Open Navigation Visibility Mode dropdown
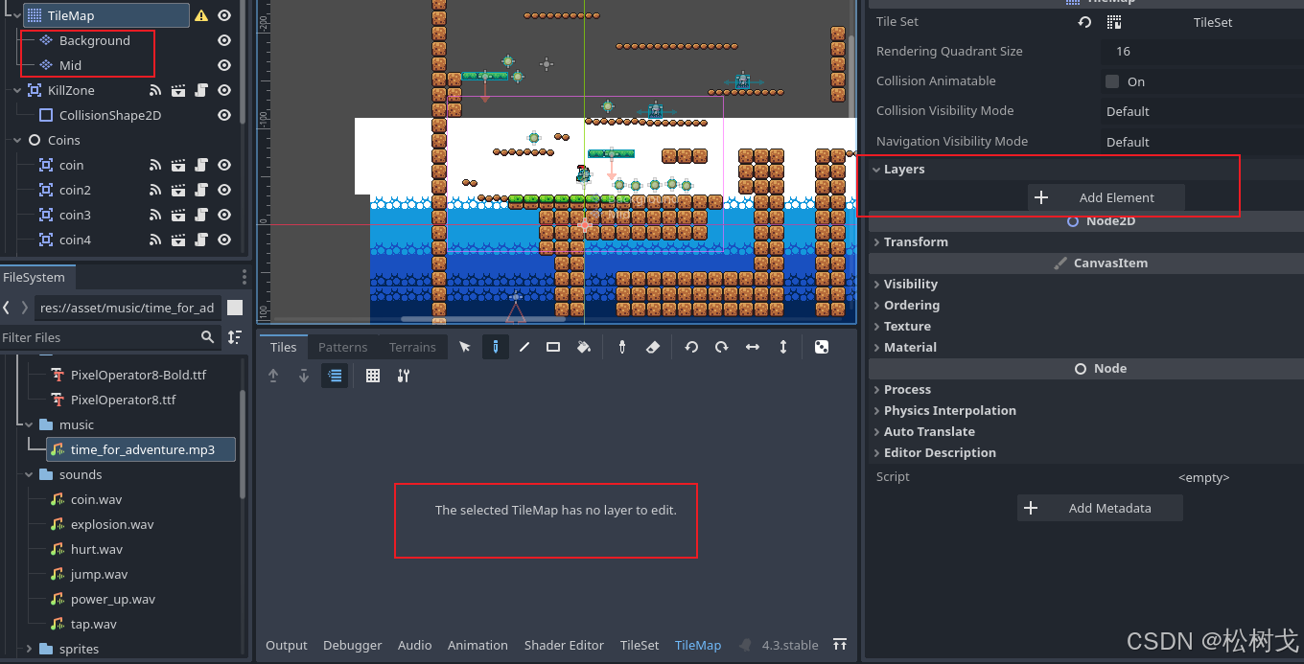Screen dimensions: 1304x664 (1201, 142)
